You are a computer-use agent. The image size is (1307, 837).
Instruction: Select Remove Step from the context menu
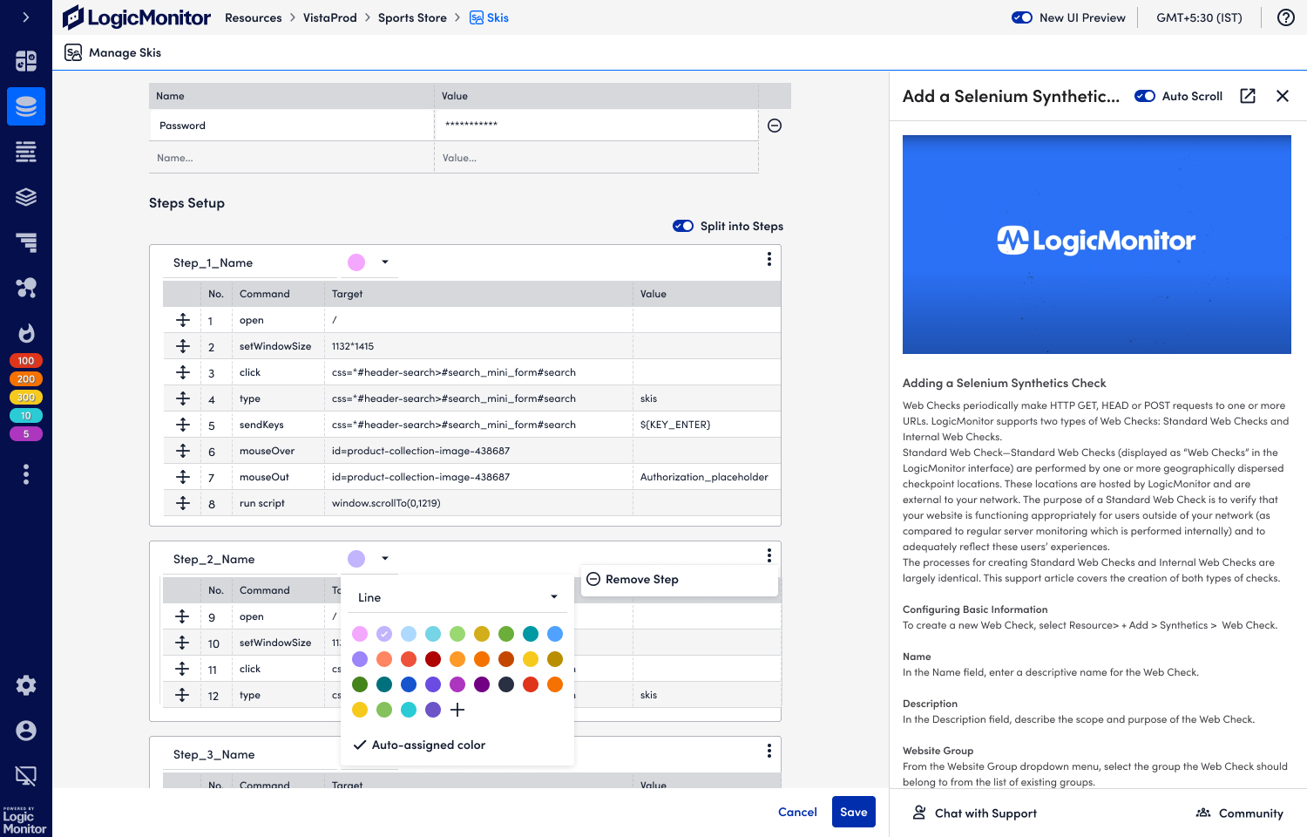[643, 579]
